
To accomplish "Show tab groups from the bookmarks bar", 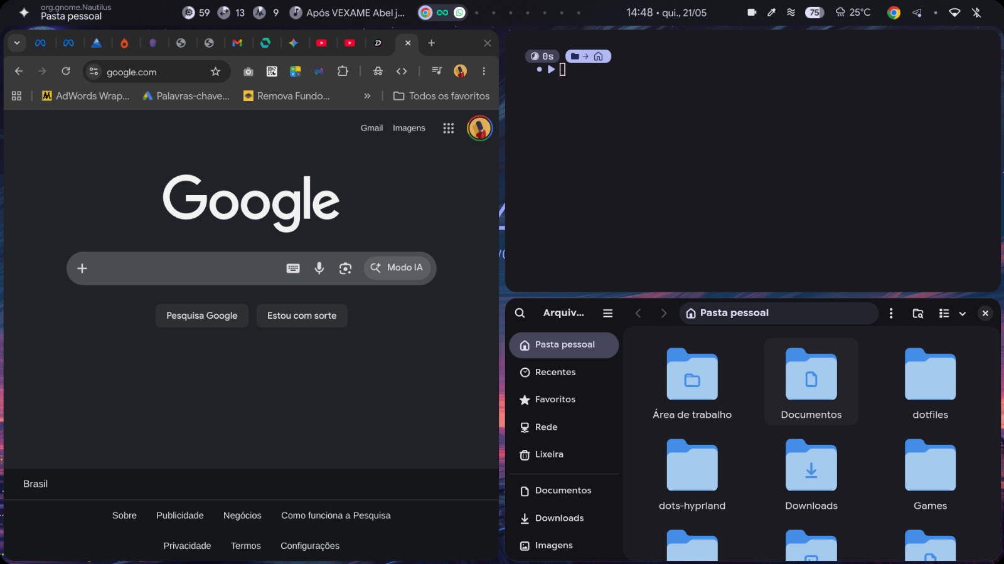I will tap(16, 96).
